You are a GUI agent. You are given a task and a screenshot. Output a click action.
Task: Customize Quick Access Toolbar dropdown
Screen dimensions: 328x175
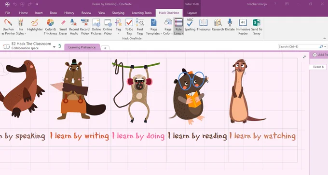[x=37, y=4]
